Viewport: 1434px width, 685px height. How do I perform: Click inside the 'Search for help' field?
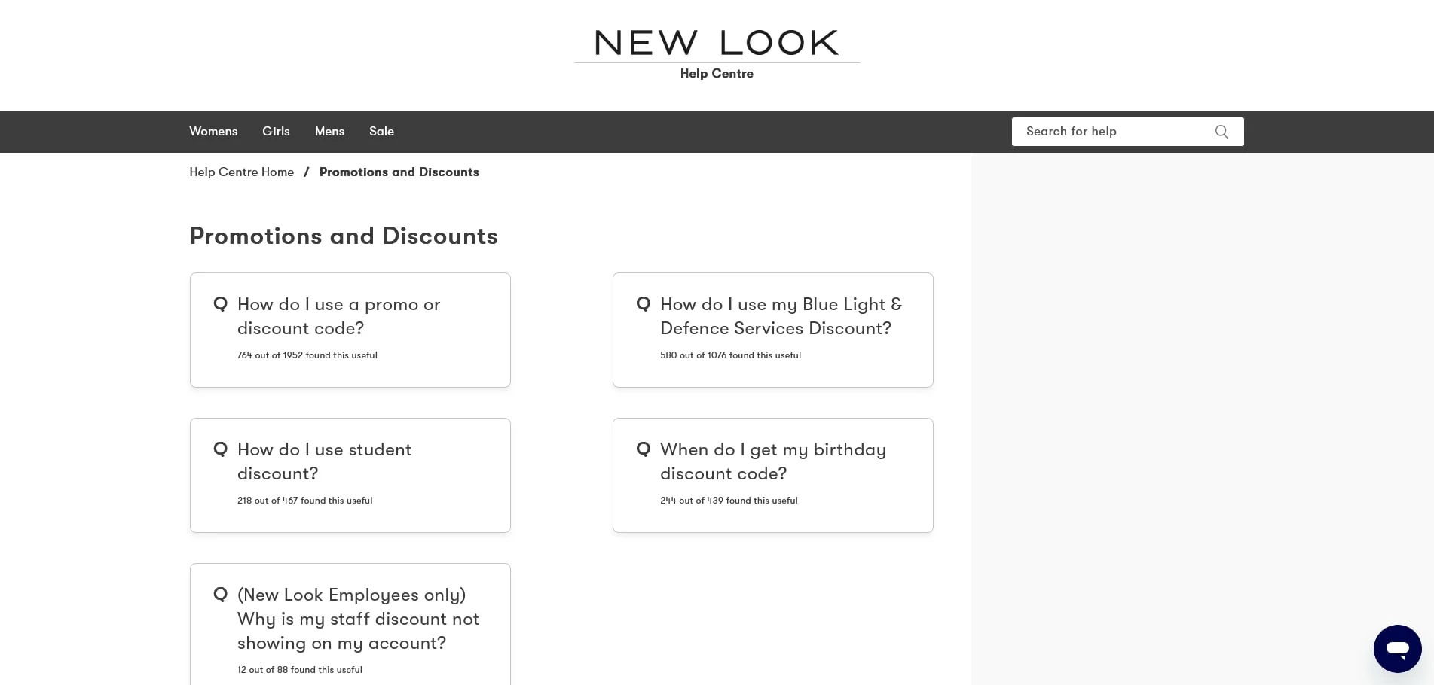pyautogui.click(x=1108, y=132)
